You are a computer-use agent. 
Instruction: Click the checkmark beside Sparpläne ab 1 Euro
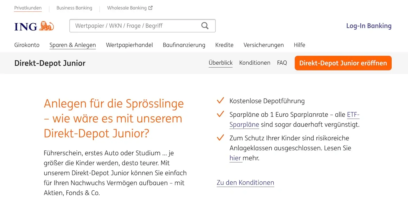pos(220,114)
